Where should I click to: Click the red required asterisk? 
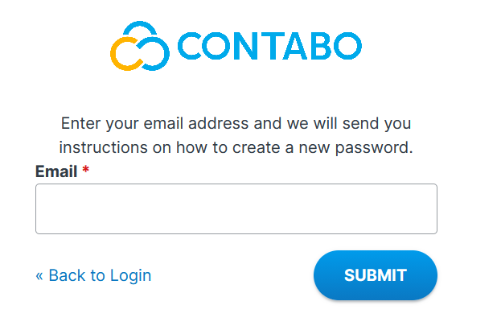(86, 171)
